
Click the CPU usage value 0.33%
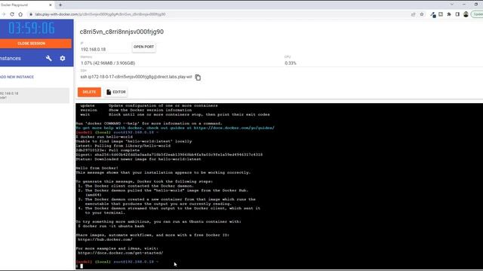[x=291, y=63]
